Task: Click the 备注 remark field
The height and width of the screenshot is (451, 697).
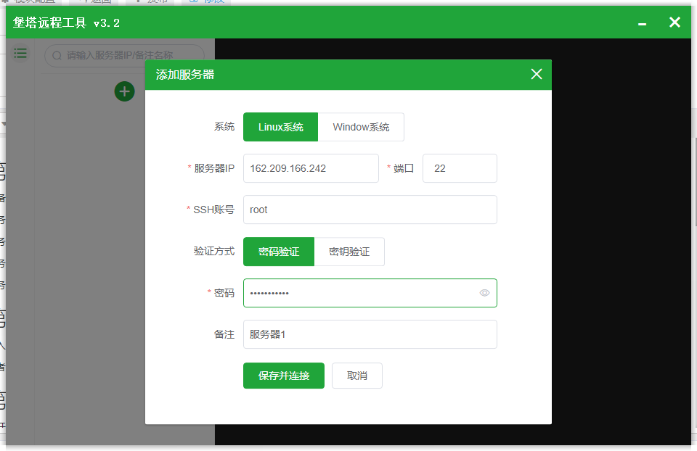Action: pos(370,334)
